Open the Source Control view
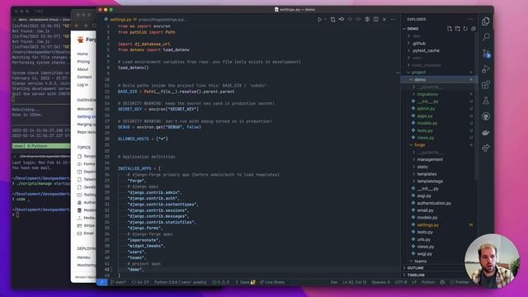 point(486,53)
